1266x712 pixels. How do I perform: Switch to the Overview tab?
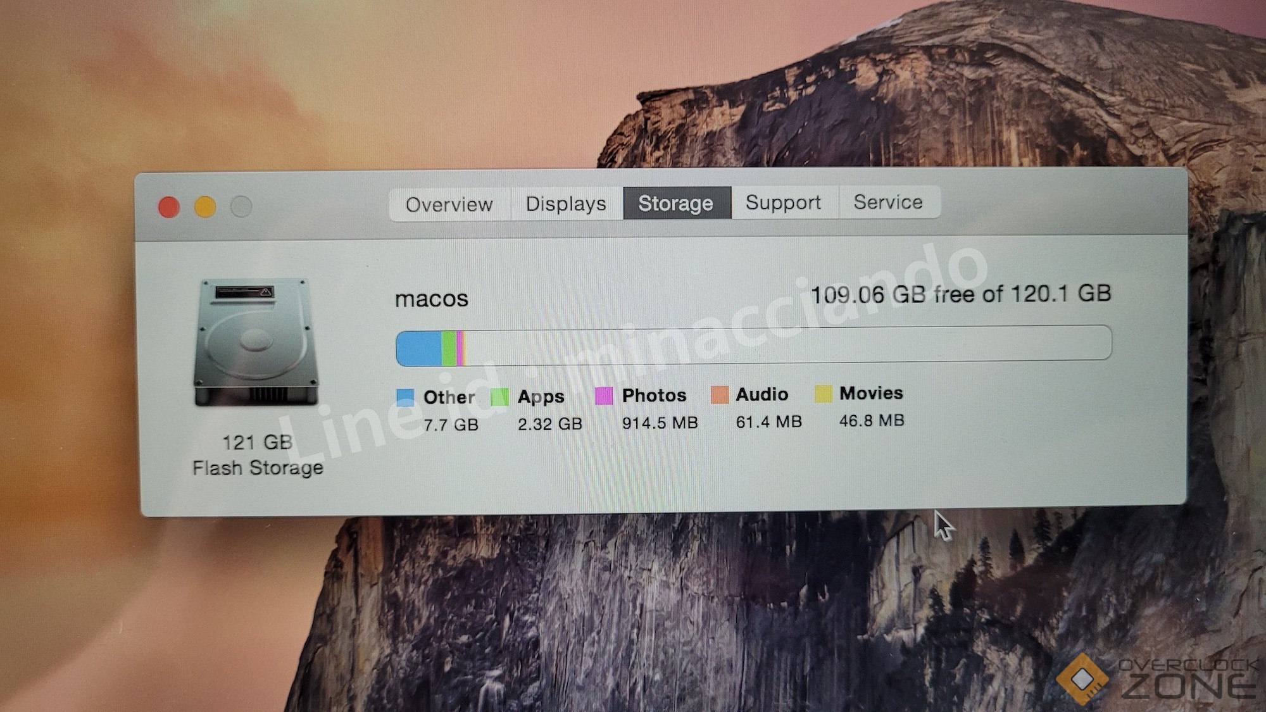tap(449, 204)
